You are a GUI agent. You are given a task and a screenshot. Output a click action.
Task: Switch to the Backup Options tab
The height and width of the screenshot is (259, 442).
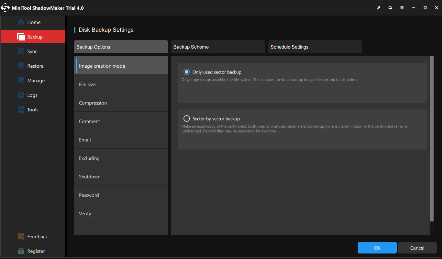coord(121,47)
